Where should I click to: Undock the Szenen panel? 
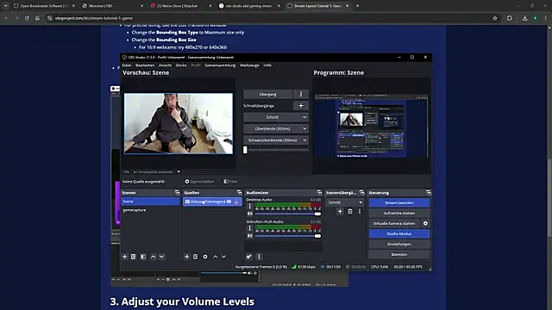point(177,193)
